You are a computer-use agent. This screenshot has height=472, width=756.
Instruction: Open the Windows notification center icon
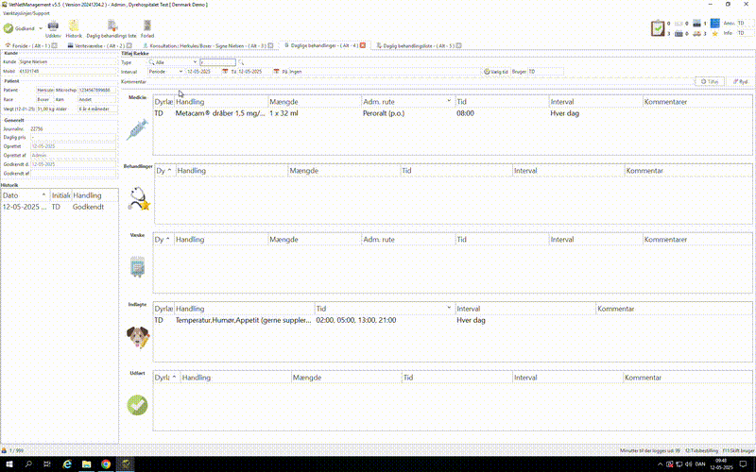coord(743,464)
